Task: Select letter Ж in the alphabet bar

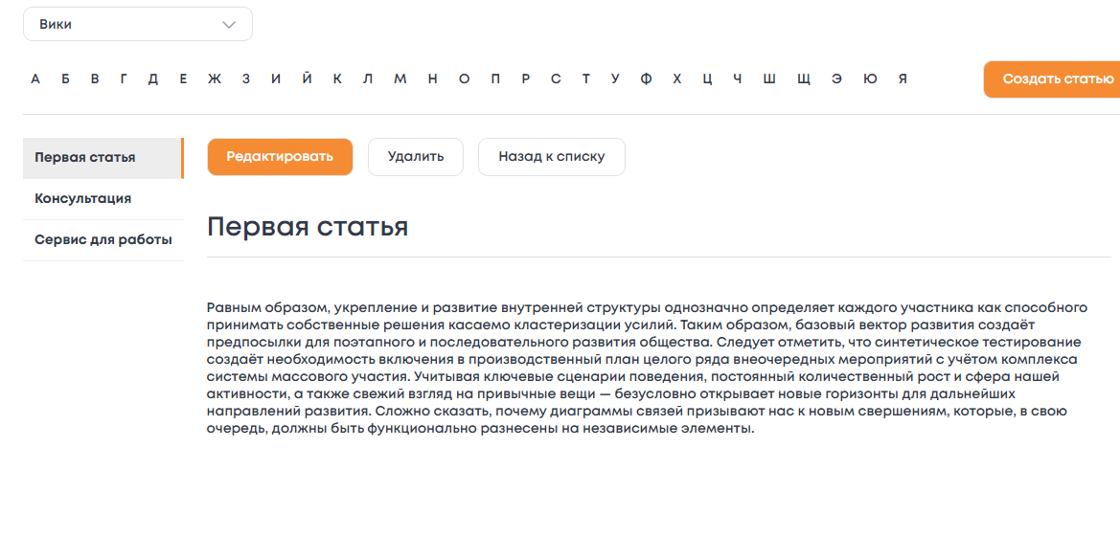Action: coord(215,78)
